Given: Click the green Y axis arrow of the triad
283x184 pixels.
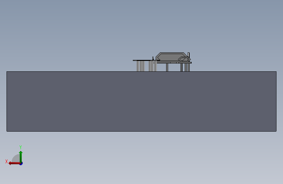Looking at the screenshot, I should click(21, 156).
